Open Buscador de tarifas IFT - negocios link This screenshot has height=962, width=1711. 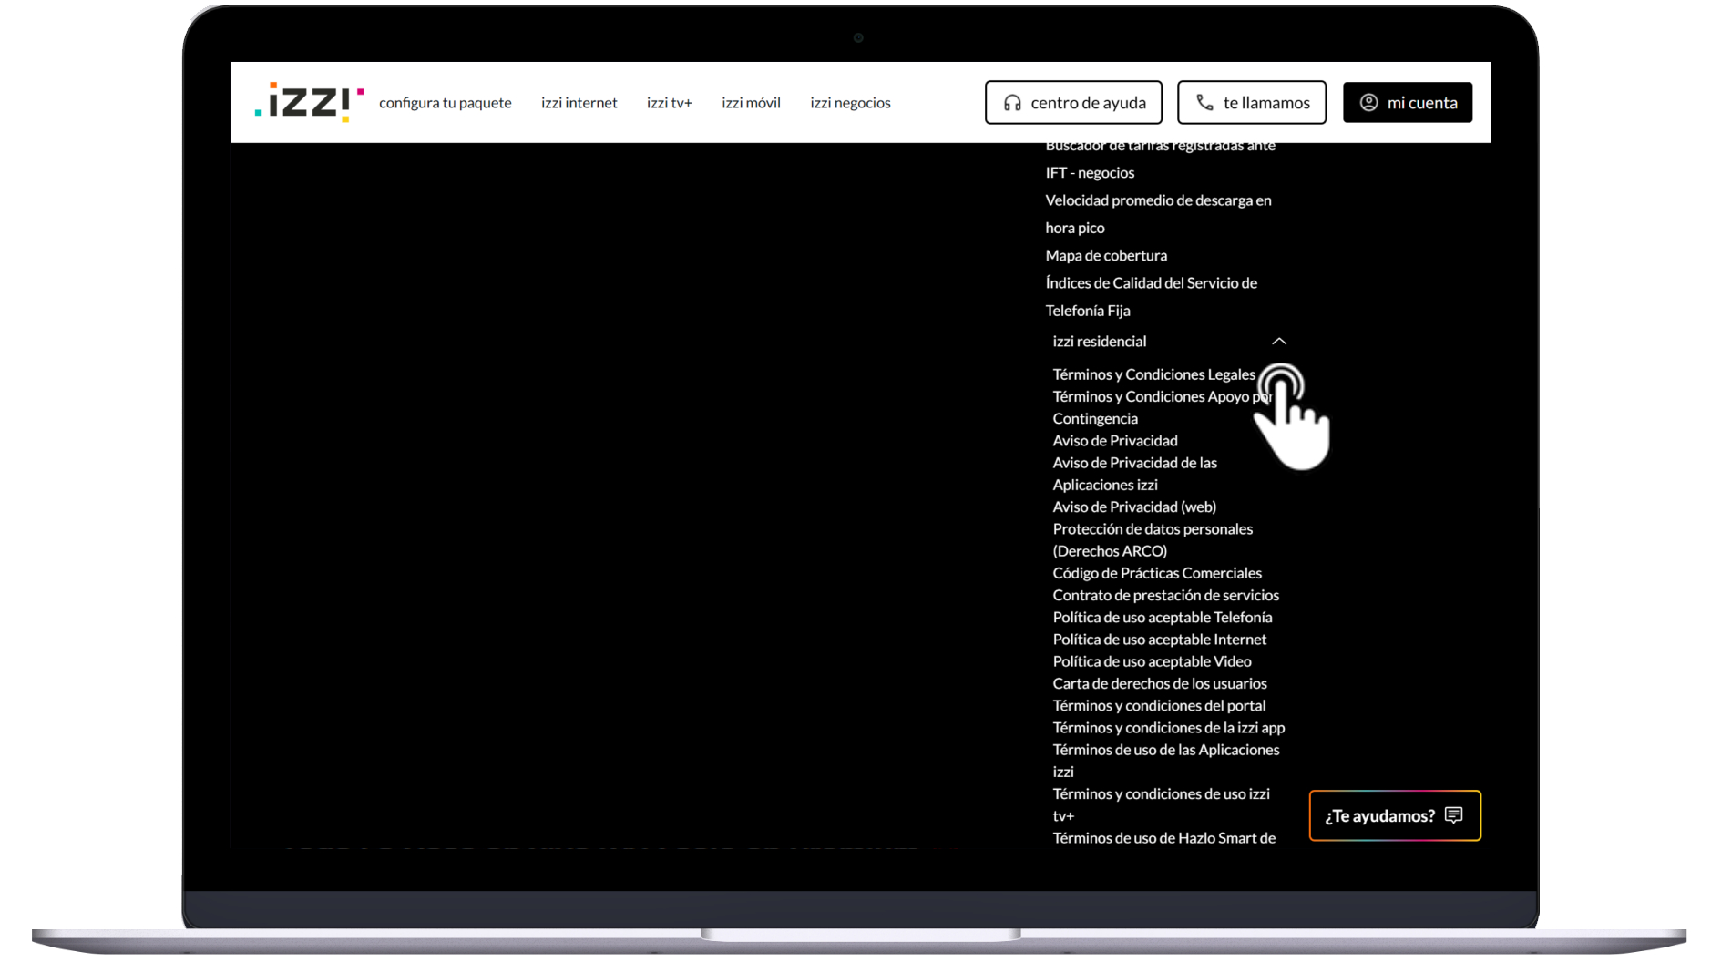pyautogui.click(x=1160, y=159)
